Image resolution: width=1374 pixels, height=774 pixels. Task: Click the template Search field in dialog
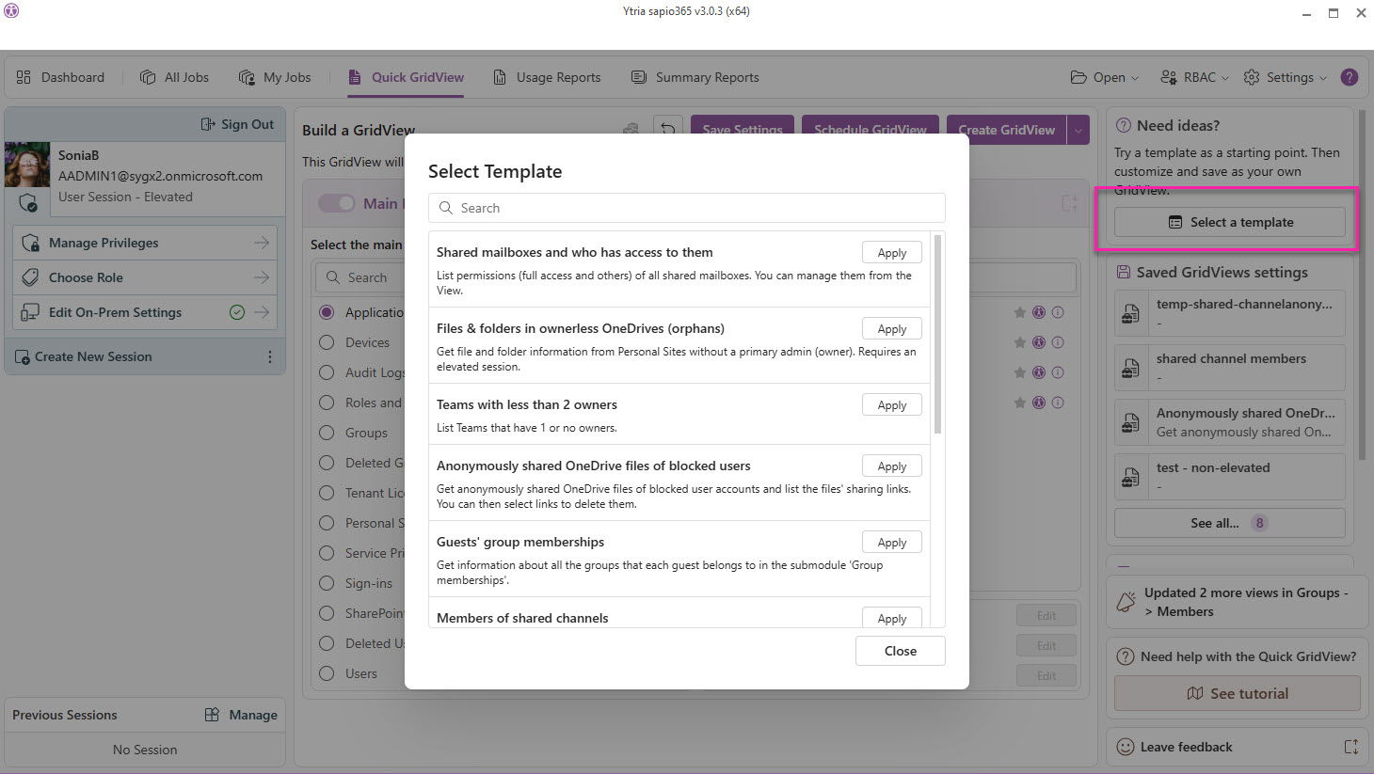(686, 208)
